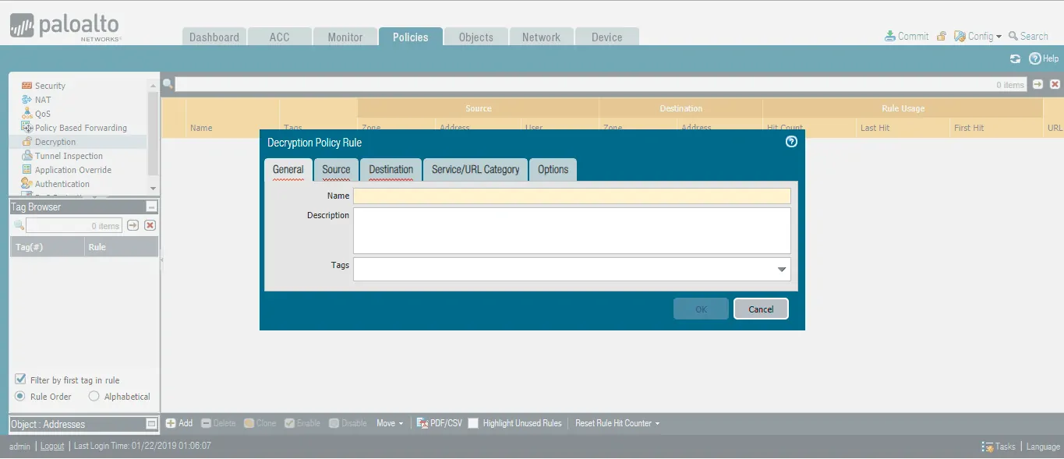Click the red X clear filter icon

click(1055, 84)
